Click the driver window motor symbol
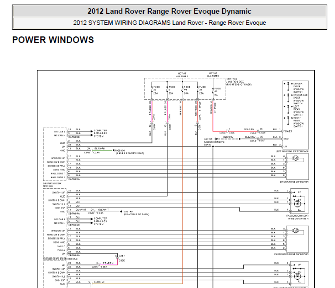 click(296, 158)
